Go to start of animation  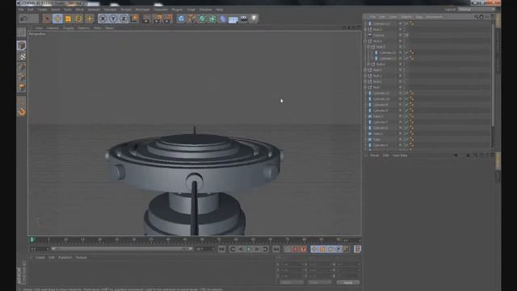(x=222, y=249)
